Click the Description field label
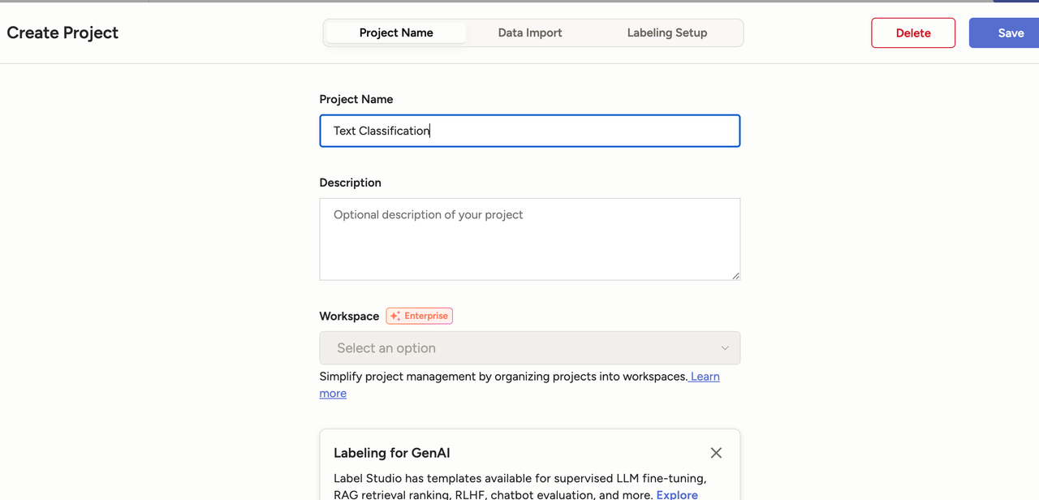 tap(350, 183)
